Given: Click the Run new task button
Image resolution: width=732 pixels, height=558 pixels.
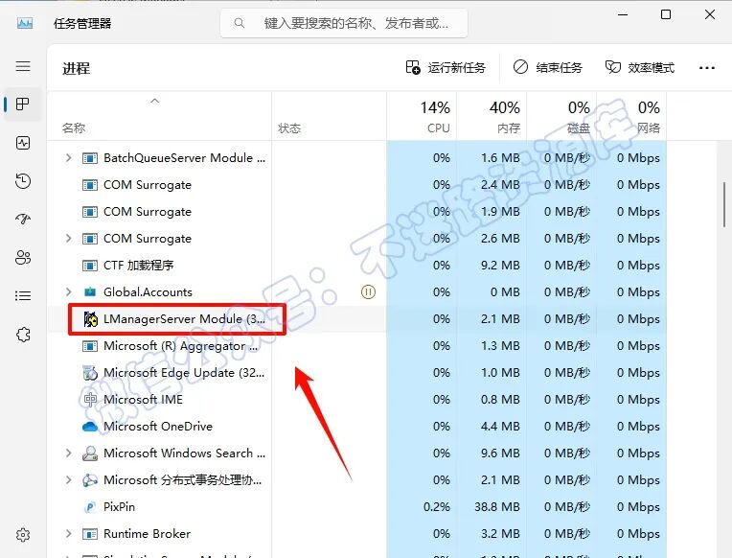Looking at the screenshot, I should click(446, 68).
